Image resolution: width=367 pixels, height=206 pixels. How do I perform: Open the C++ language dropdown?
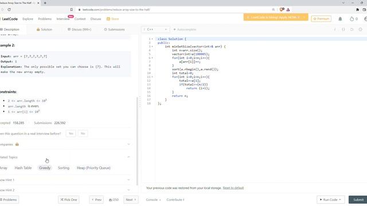[x=155, y=29]
